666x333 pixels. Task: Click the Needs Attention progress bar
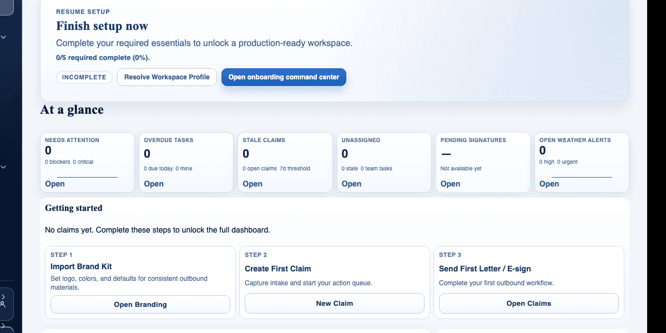coord(87,177)
